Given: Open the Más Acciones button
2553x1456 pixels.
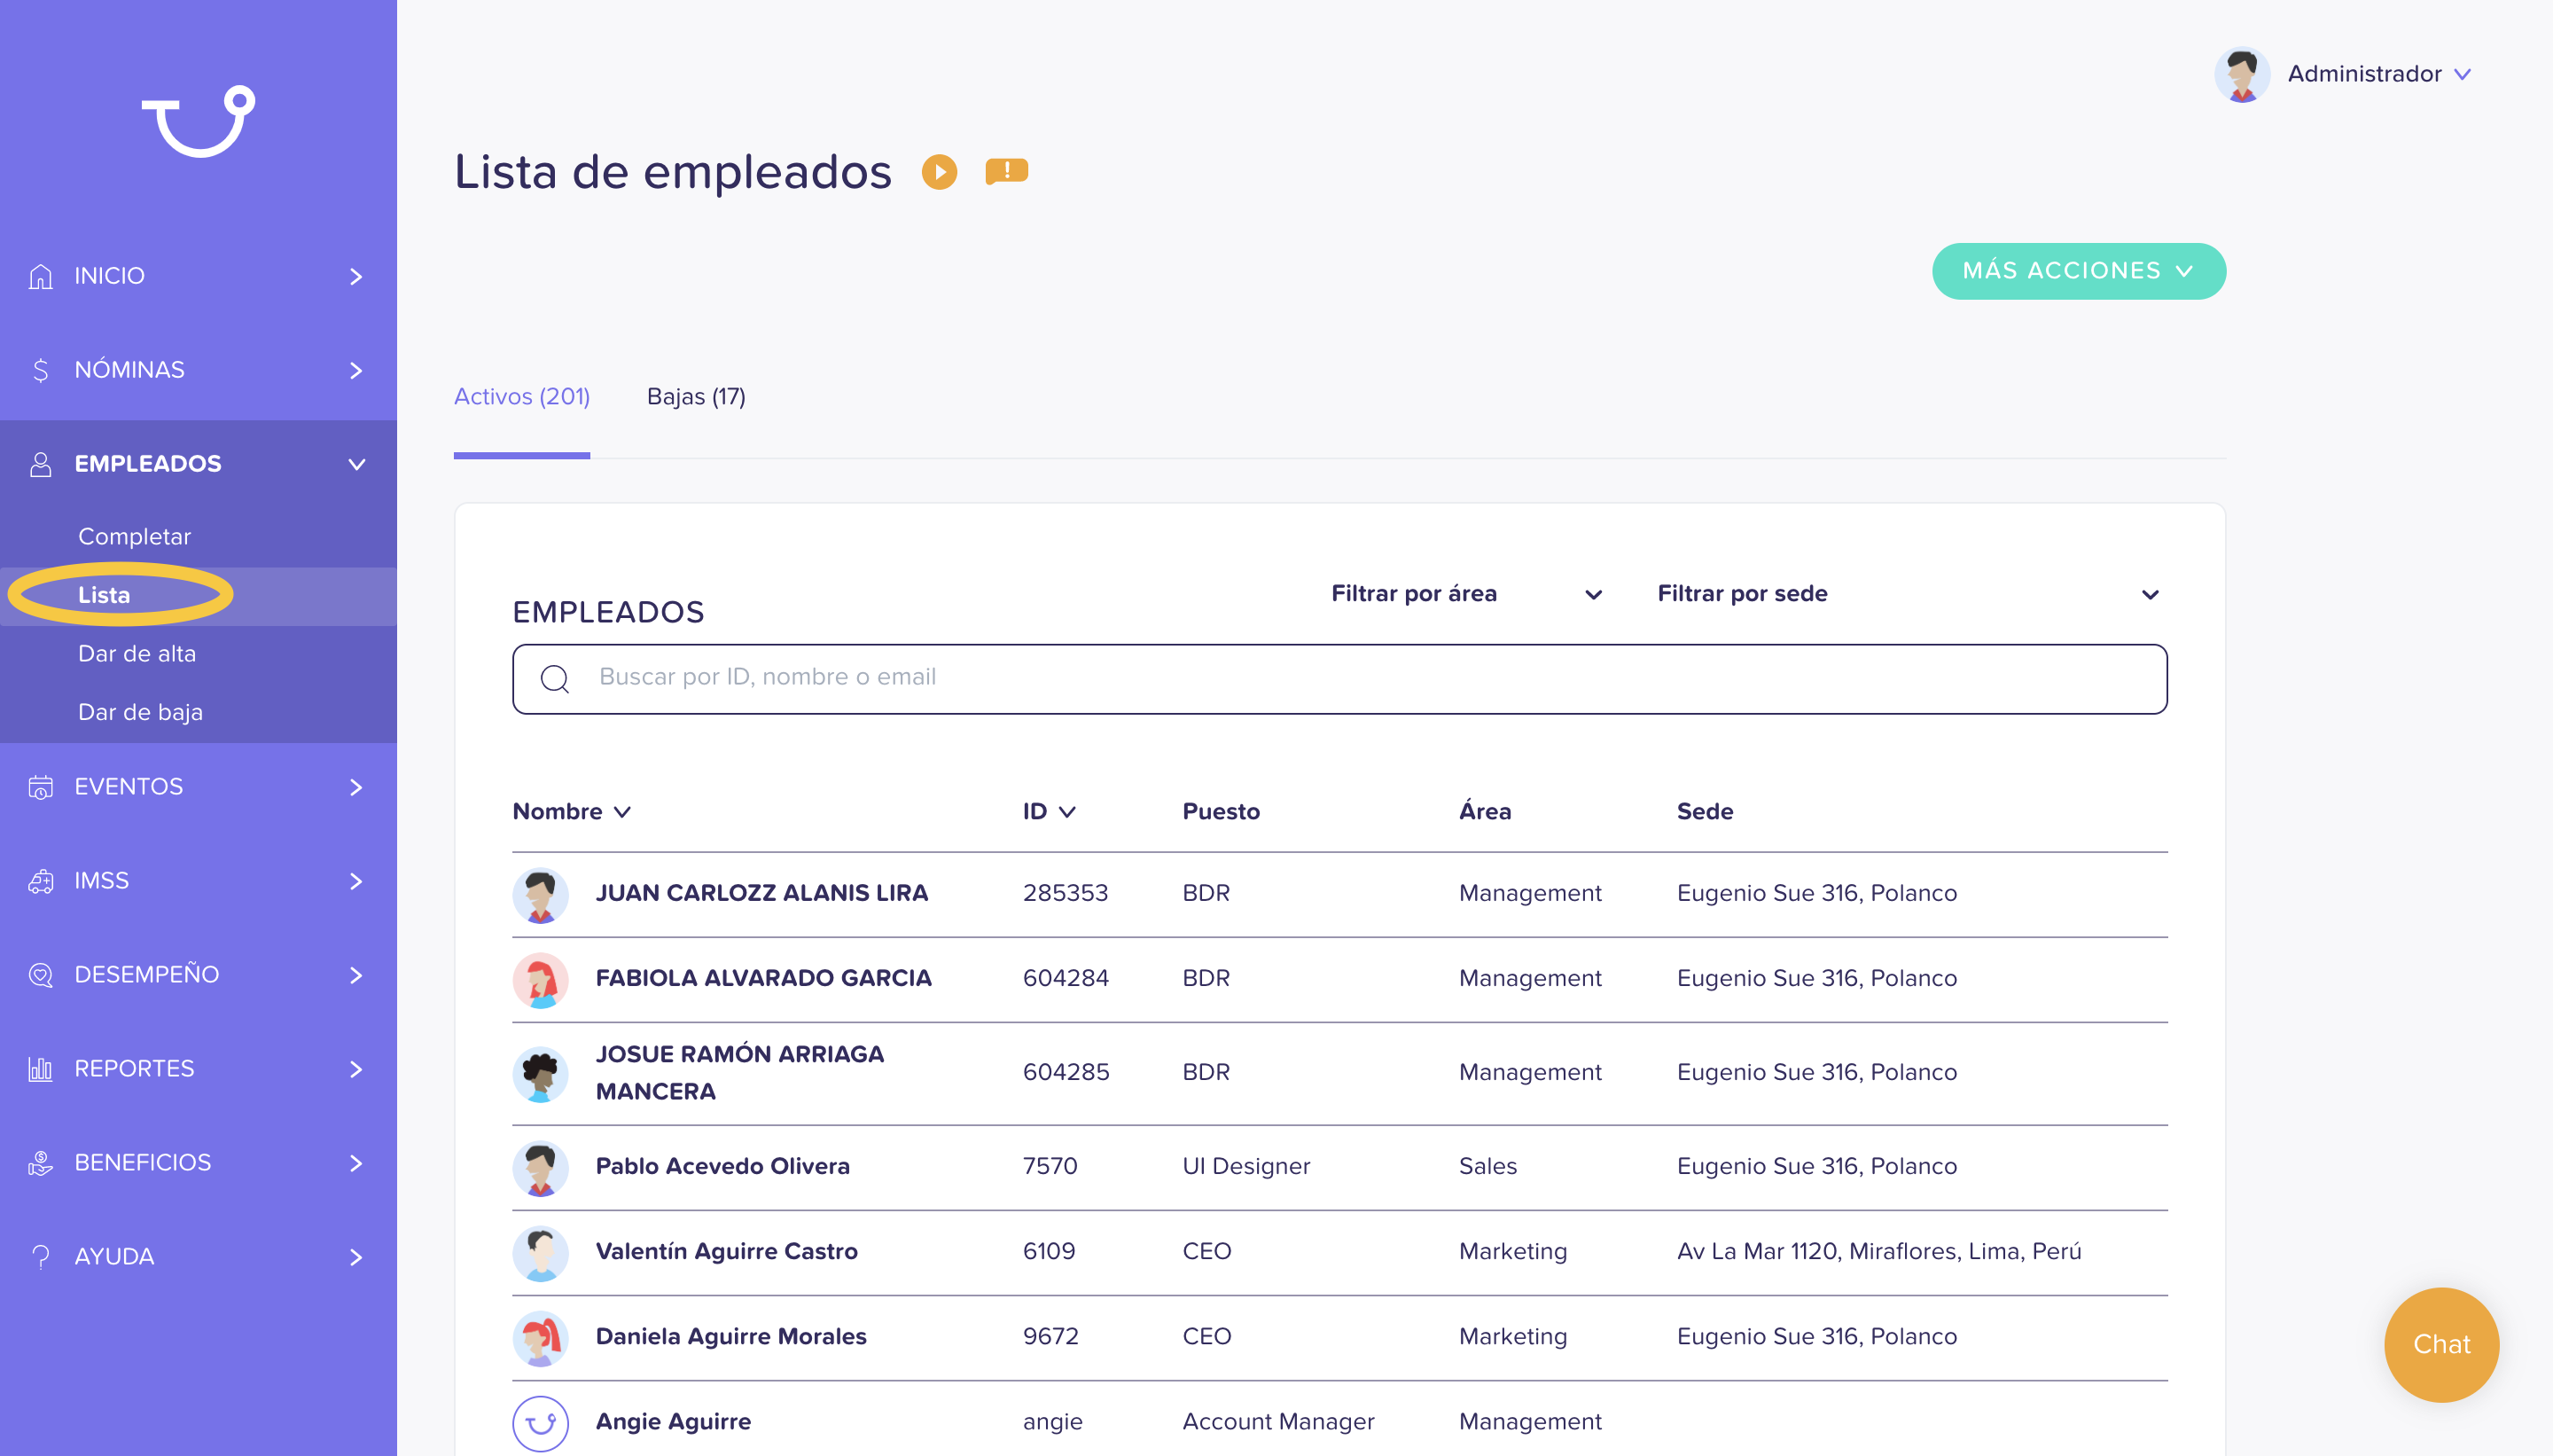Looking at the screenshot, I should (2078, 271).
